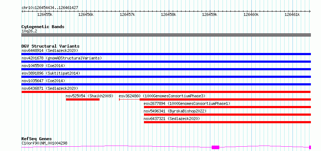This screenshot has width=321, height=151.
Task: Click the 126456k ruler tick label
Action: coord(86,14)
